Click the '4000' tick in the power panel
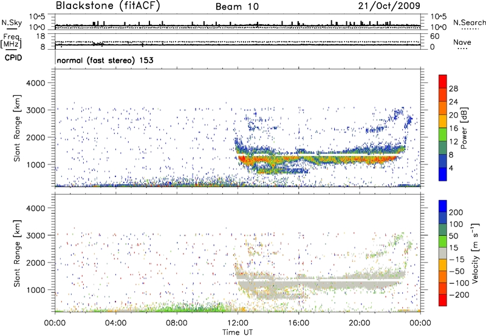The width and height of the screenshot is (486, 336). point(36,83)
